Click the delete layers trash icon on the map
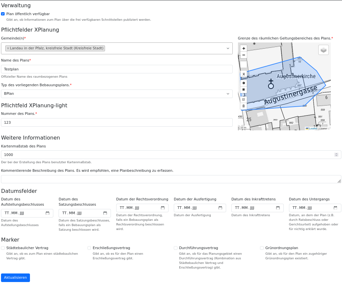The image size is (342, 284). click(244, 106)
